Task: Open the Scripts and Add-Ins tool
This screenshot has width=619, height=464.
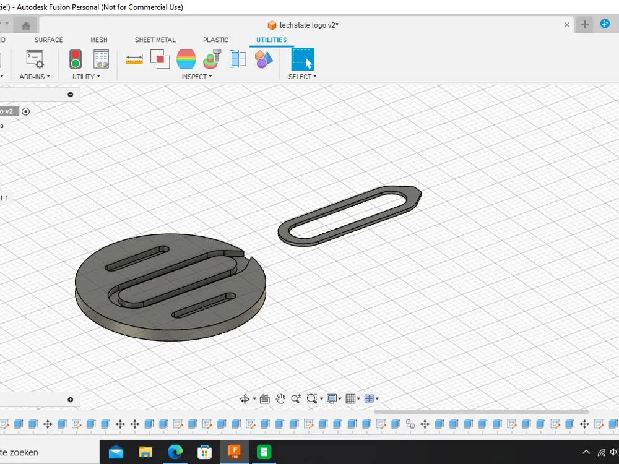Action: tap(35, 59)
